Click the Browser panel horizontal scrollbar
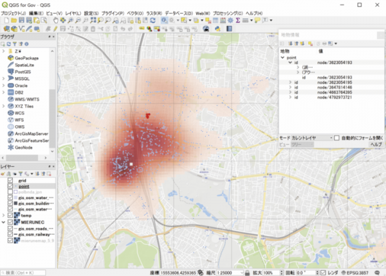Image resolution: width=386 pixels, height=276 pixels. coord(22,158)
